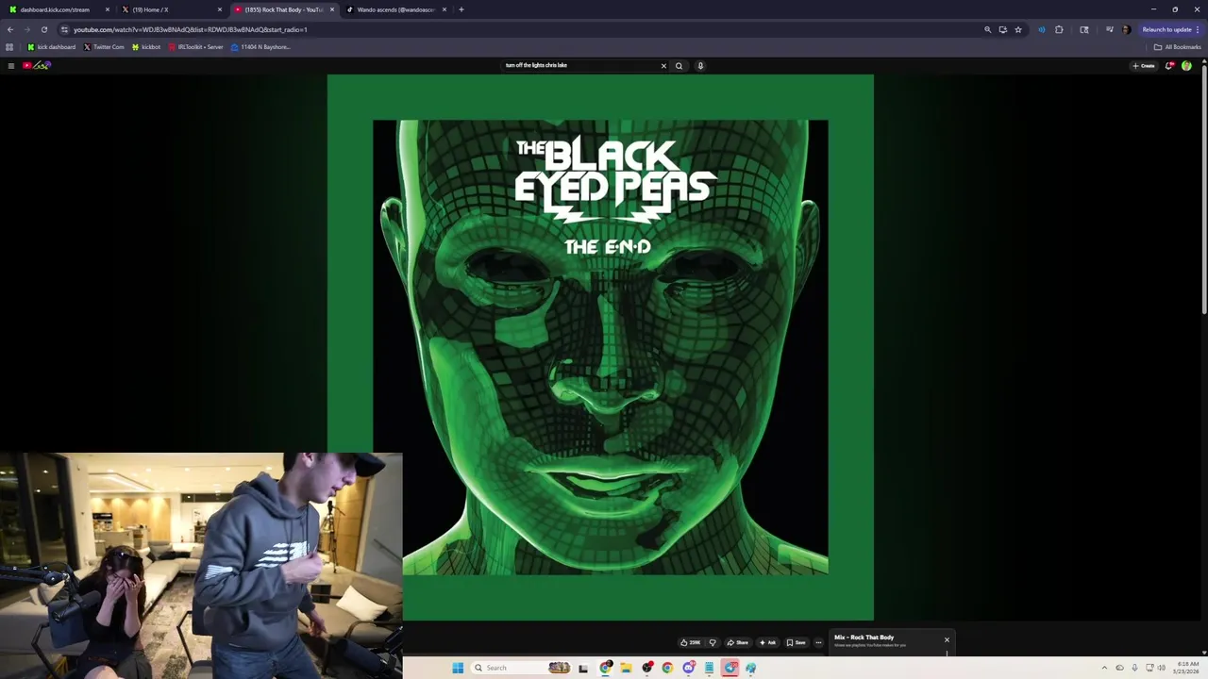
Task: Open a new browser tab
Action: [x=461, y=9]
